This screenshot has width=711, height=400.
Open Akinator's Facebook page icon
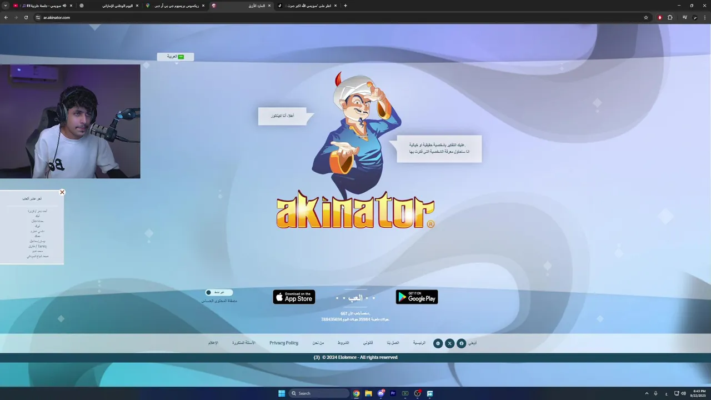click(x=461, y=343)
